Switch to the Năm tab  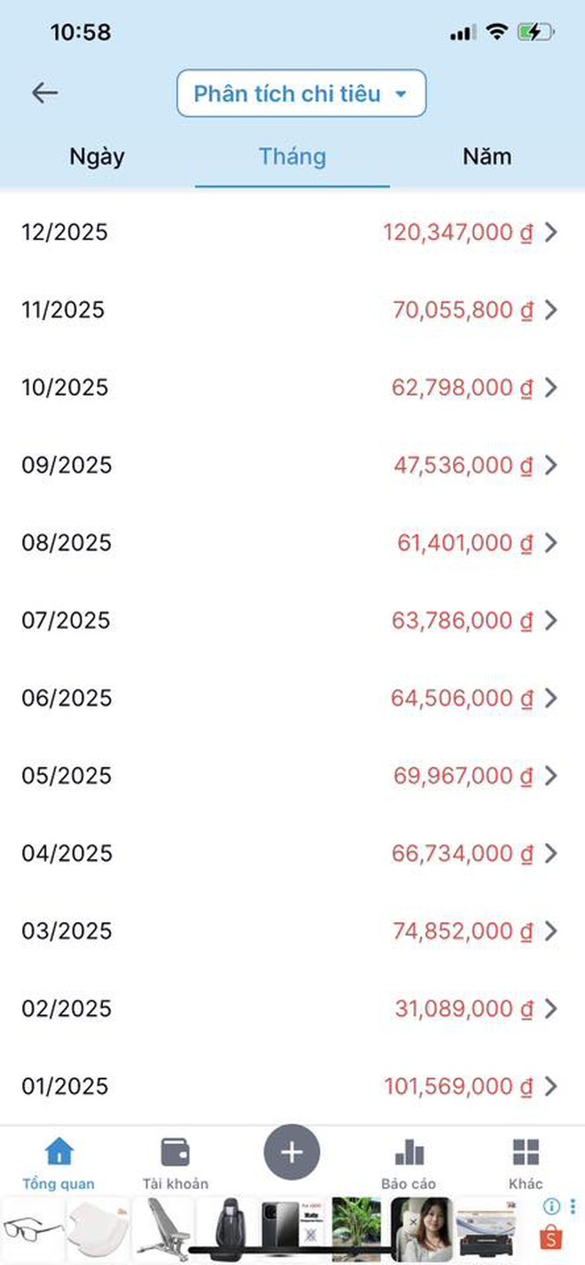pyautogui.click(x=487, y=157)
